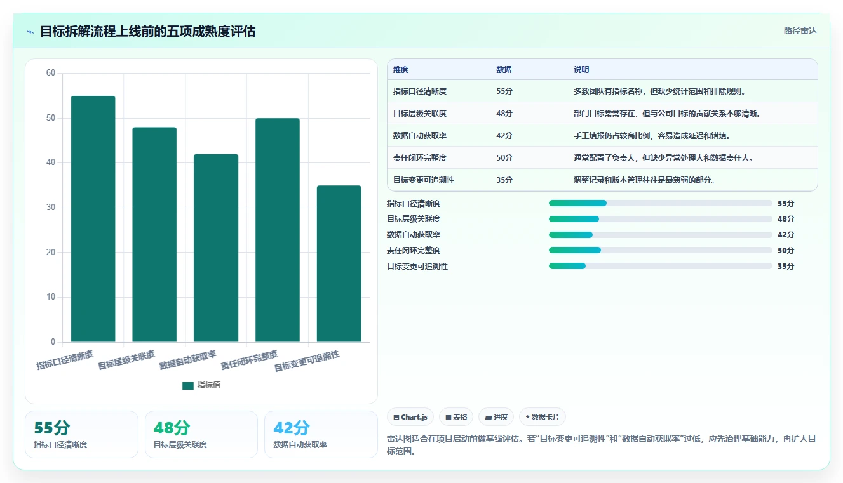Click the description starting 调整记录和版本管理
843x483 pixels.
click(x=645, y=180)
